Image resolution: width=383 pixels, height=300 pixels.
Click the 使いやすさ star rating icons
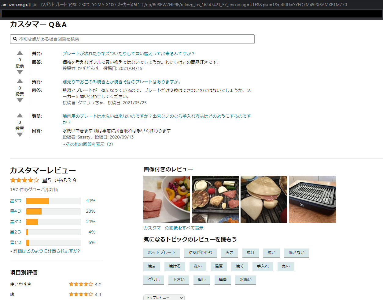tap(81, 284)
